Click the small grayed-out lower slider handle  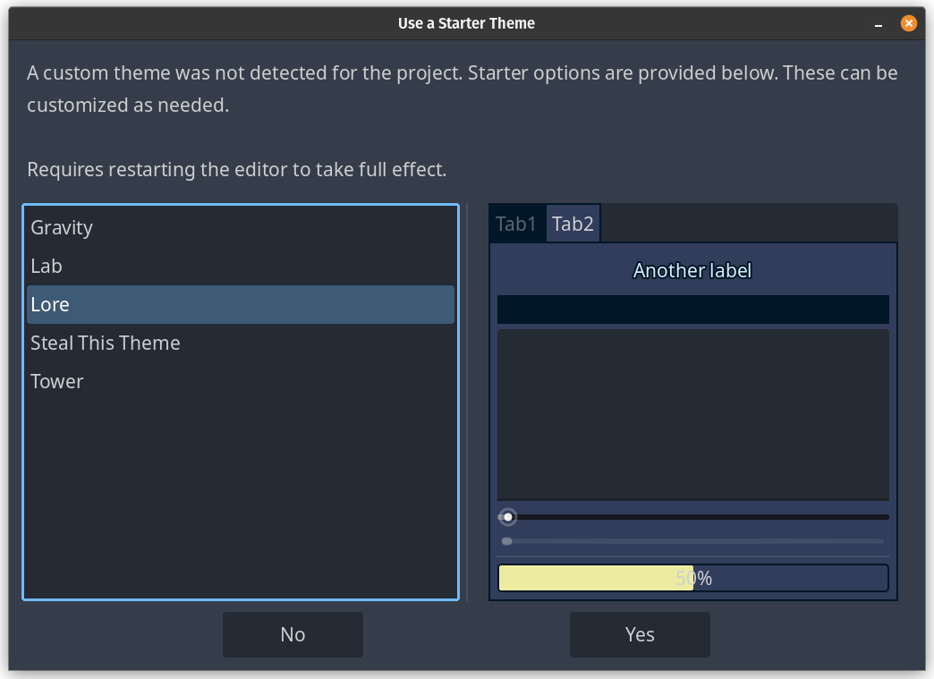(x=507, y=541)
